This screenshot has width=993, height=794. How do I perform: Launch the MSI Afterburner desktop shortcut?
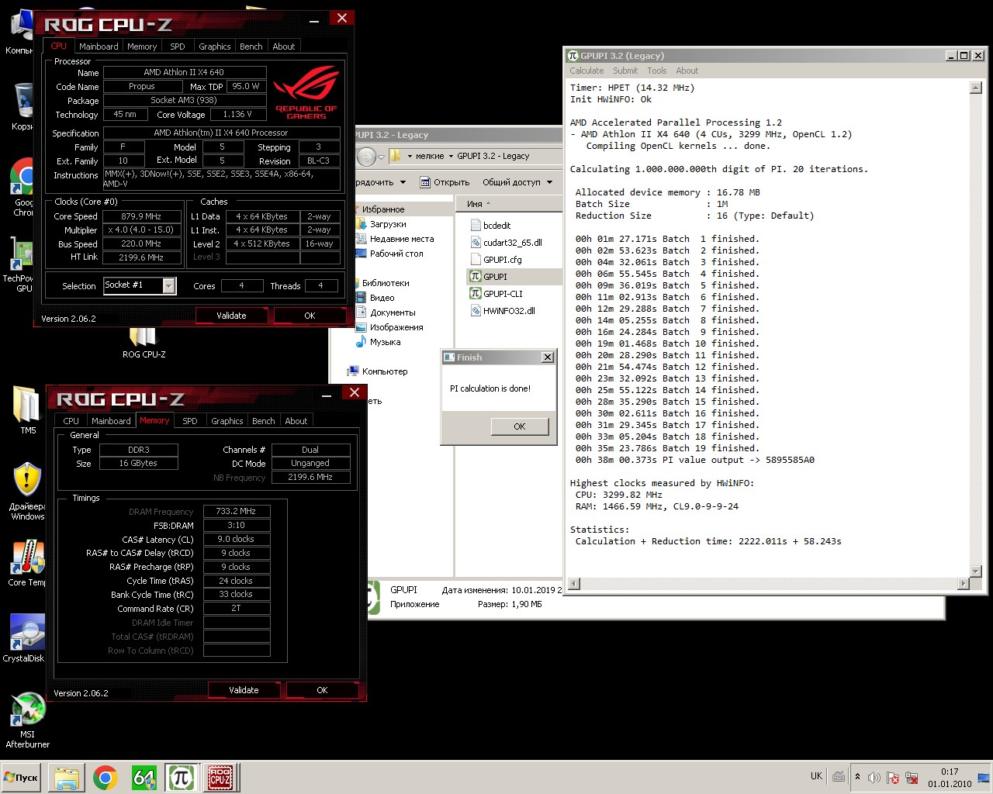tap(27, 721)
